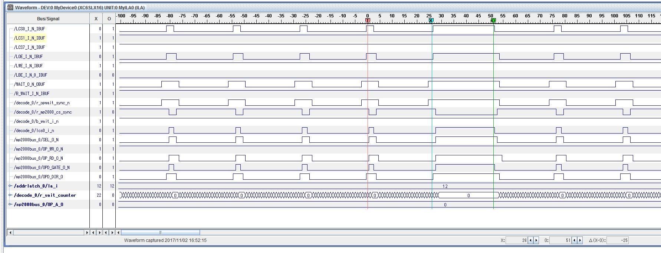Screen dimensions: 661x253
Task: Select signal /mp2000bus_0/OP_RD_O_N
Action: click(x=38, y=158)
